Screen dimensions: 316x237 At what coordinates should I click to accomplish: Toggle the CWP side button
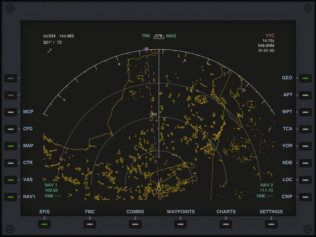[305, 197]
